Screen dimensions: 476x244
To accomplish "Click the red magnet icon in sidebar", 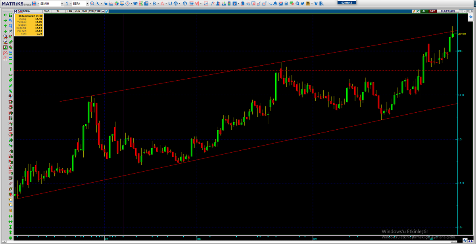I will pyautogui.click(x=5, y=58).
